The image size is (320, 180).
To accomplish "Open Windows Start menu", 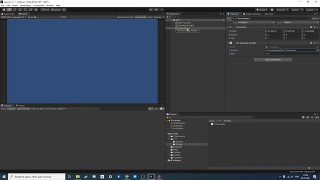I will coord(4,176).
